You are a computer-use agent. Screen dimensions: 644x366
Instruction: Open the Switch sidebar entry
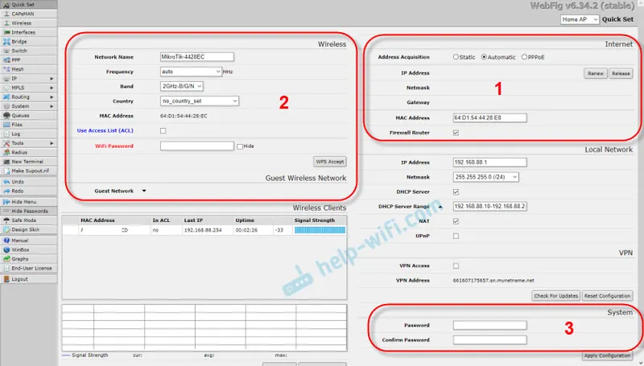tap(29, 51)
